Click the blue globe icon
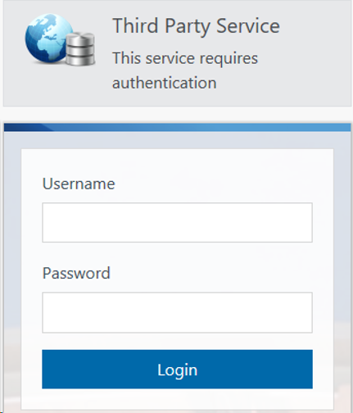This screenshot has width=353, height=413. pyautogui.click(x=48, y=39)
